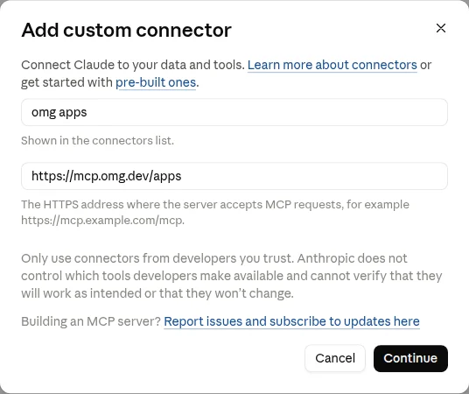The height and width of the screenshot is (394, 469).
Task: Click the Shown in the connectors list hint
Action: (97, 140)
